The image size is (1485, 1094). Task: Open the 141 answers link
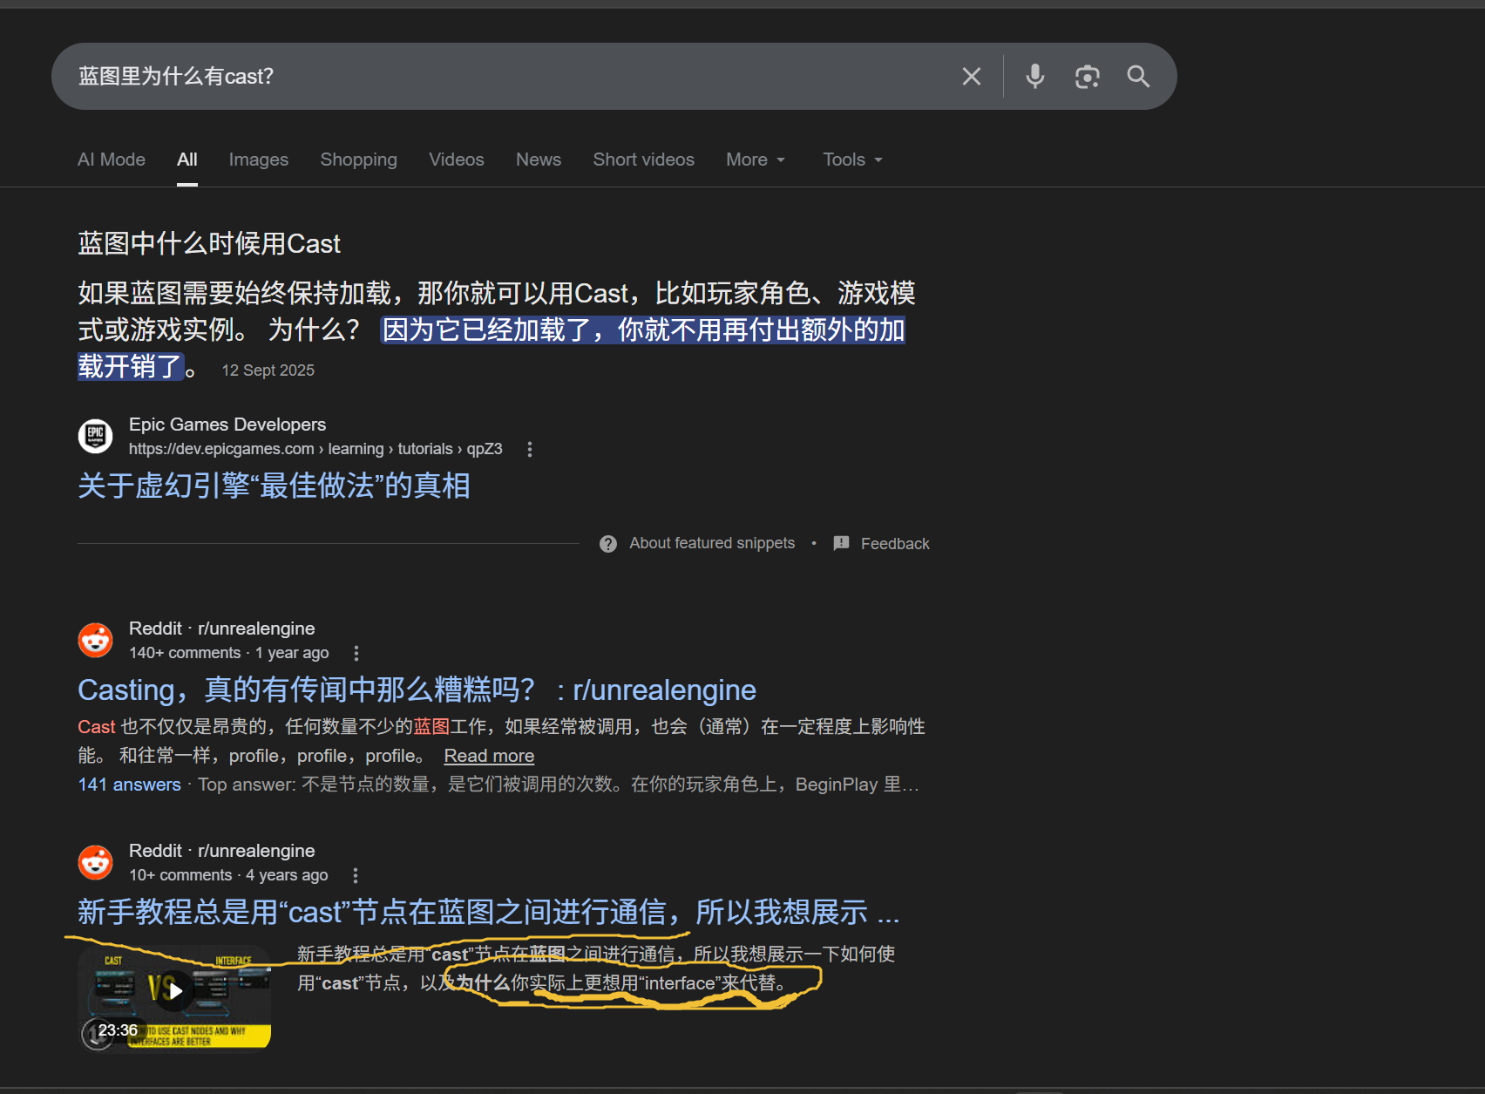click(130, 785)
